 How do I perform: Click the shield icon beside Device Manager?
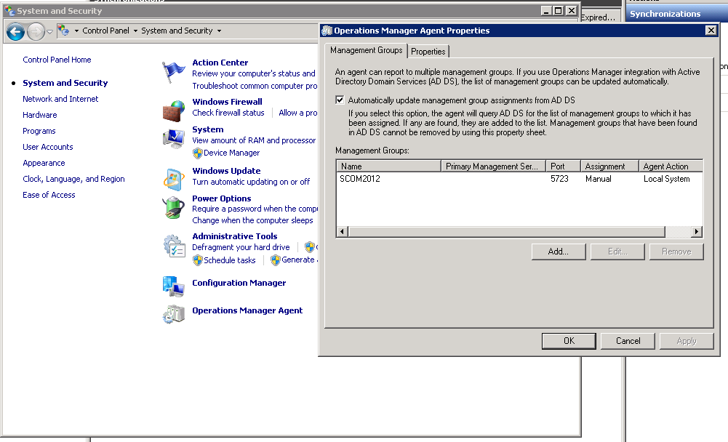point(197,153)
